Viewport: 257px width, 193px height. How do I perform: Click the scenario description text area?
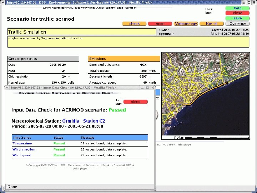pyautogui.click(x=128, y=42)
